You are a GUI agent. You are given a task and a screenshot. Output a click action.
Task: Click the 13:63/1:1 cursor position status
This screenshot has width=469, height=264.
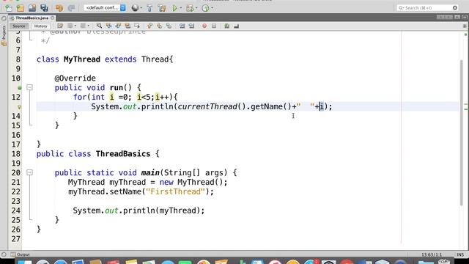[x=432, y=254]
